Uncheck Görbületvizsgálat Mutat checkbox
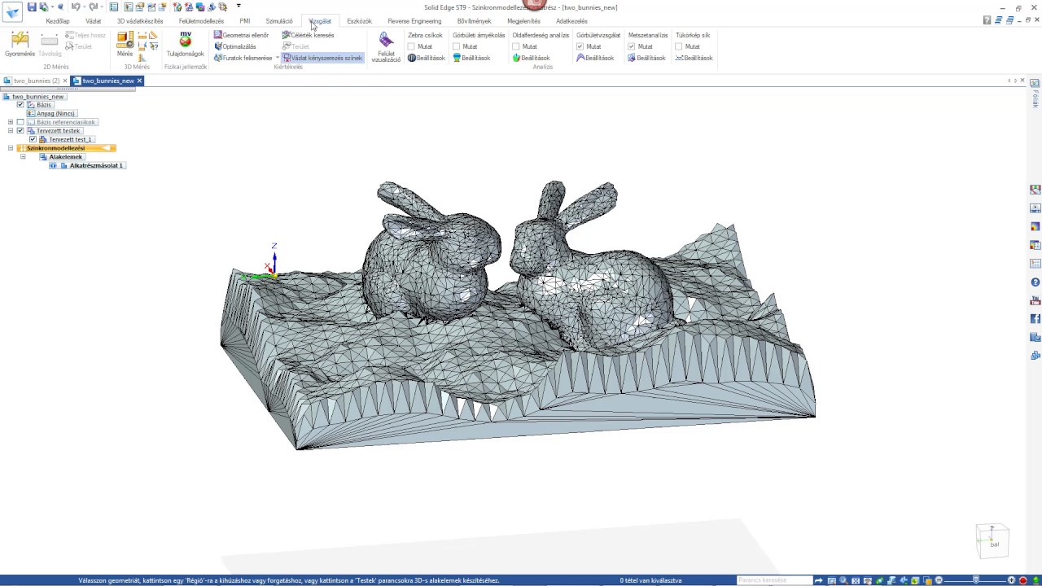1042x586 pixels. click(580, 46)
